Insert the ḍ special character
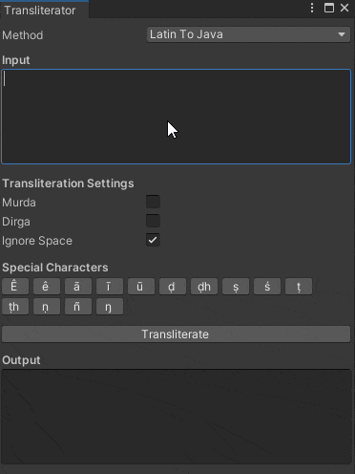This screenshot has height=474, width=355. point(173,287)
